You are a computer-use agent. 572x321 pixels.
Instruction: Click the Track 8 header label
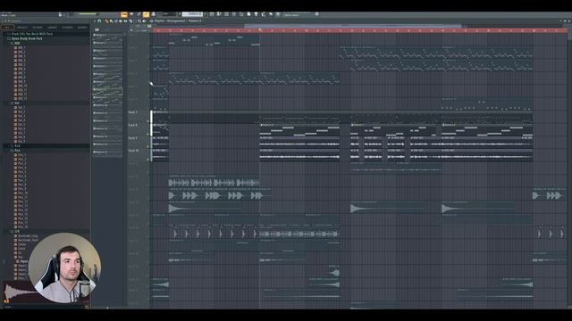pyautogui.click(x=133, y=125)
